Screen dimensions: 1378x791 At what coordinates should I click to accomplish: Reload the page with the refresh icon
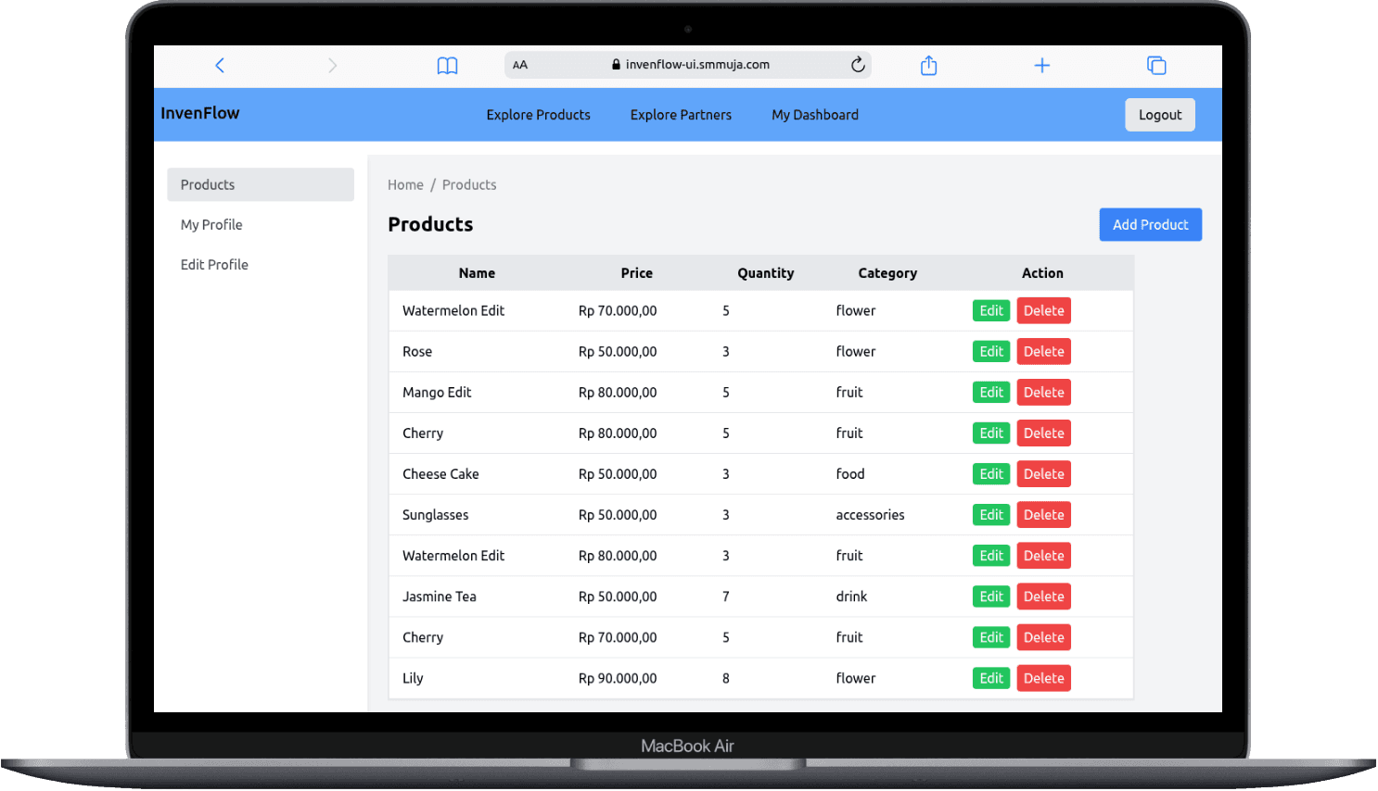858,65
